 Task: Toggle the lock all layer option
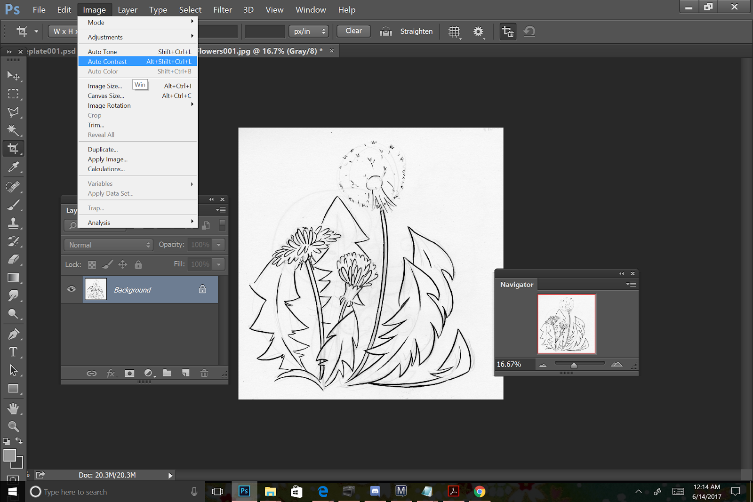point(138,265)
